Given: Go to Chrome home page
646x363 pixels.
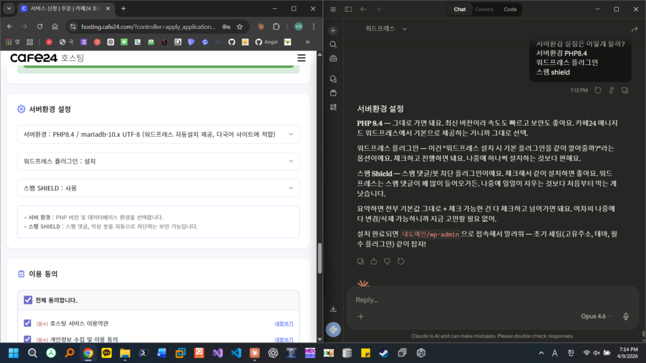Looking at the screenshot, I should tap(55, 26).
